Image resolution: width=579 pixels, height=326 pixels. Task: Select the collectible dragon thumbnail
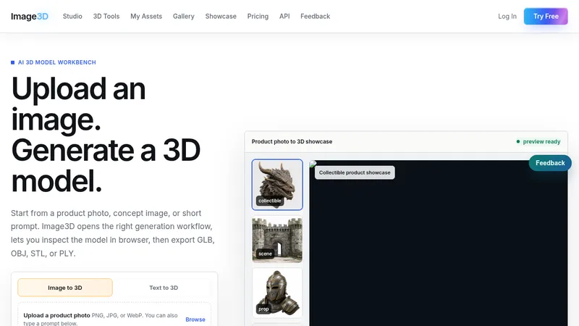coord(277,185)
